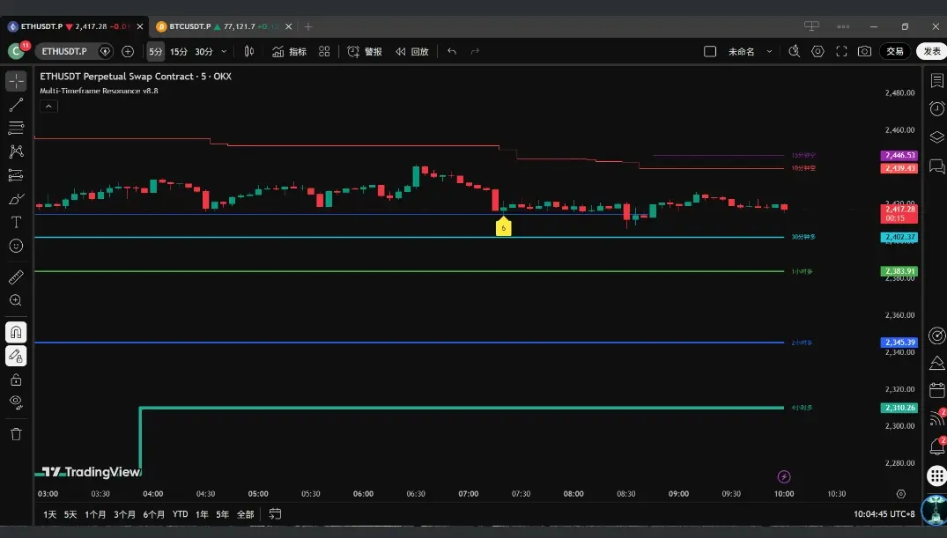Select the Text annotation tool
Viewport: 947px width, 538px height.
coord(17,222)
